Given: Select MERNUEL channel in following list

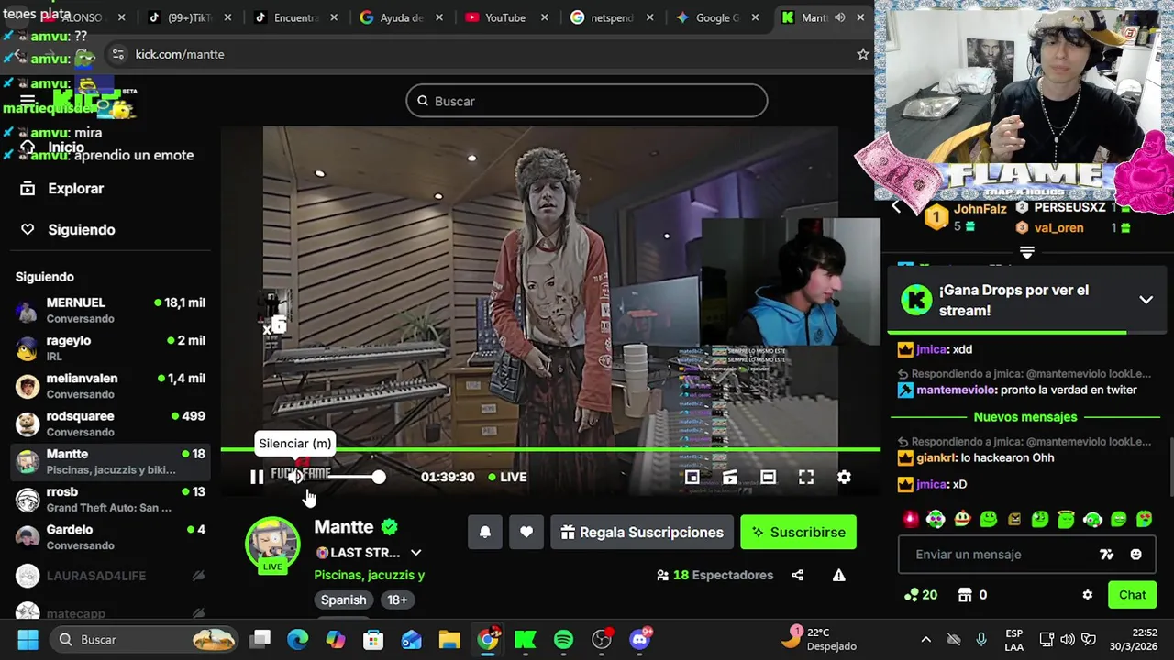Looking at the screenshot, I should [x=110, y=310].
